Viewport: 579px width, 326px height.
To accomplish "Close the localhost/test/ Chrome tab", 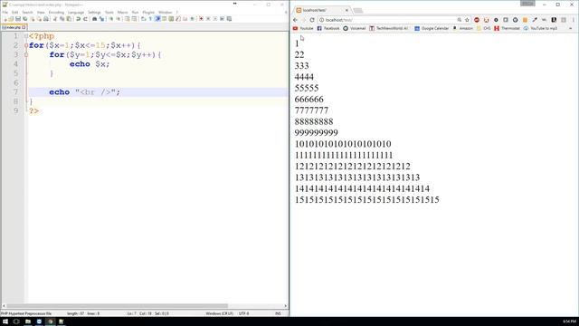I will pyautogui.click(x=346, y=10).
